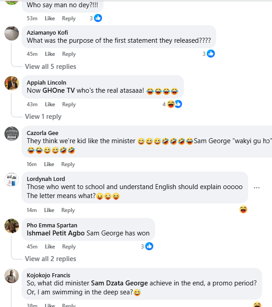Screen dimensions: 272x307
Task: Expand all 5 replies under Aziamanyo Kofi
Action: click(x=50, y=67)
